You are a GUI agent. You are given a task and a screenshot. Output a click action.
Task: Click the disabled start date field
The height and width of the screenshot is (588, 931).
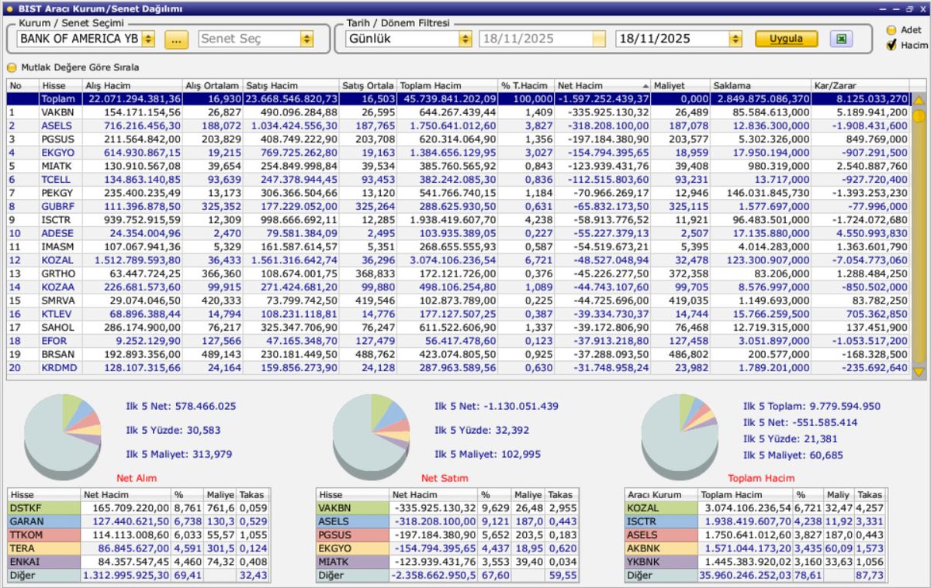[542, 39]
